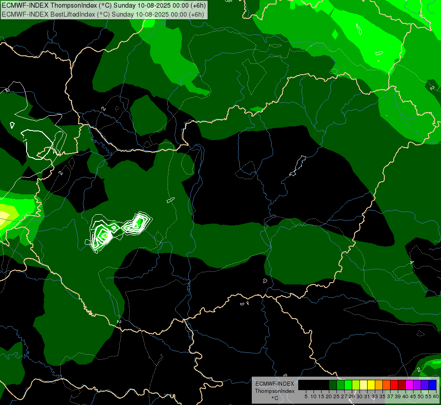Click the legend tick value '55'
The width and height of the screenshot is (441, 405).
click(429, 396)
